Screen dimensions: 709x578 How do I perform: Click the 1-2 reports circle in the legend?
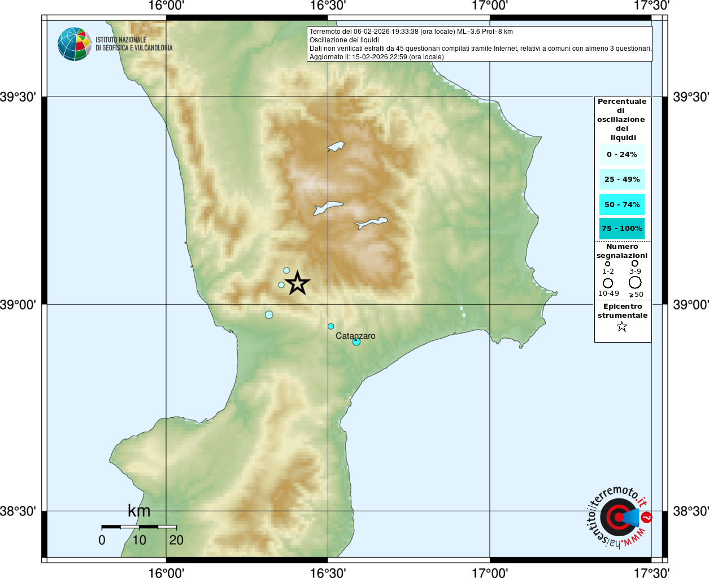(608, 264)
